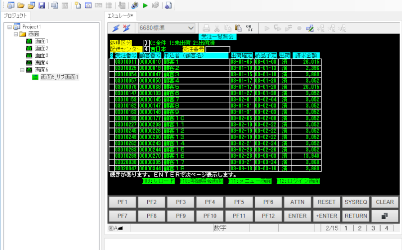Open a file with the yellow folder icon

tap(21, 5)
